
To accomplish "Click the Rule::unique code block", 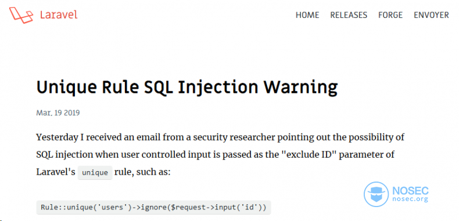I will click(x=154, y=208).
